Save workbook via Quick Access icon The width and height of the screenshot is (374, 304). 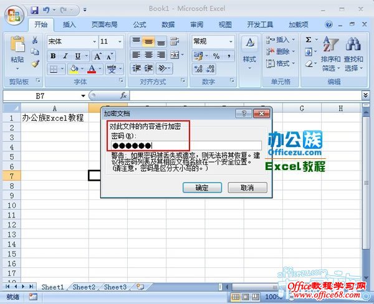[34, 10]
